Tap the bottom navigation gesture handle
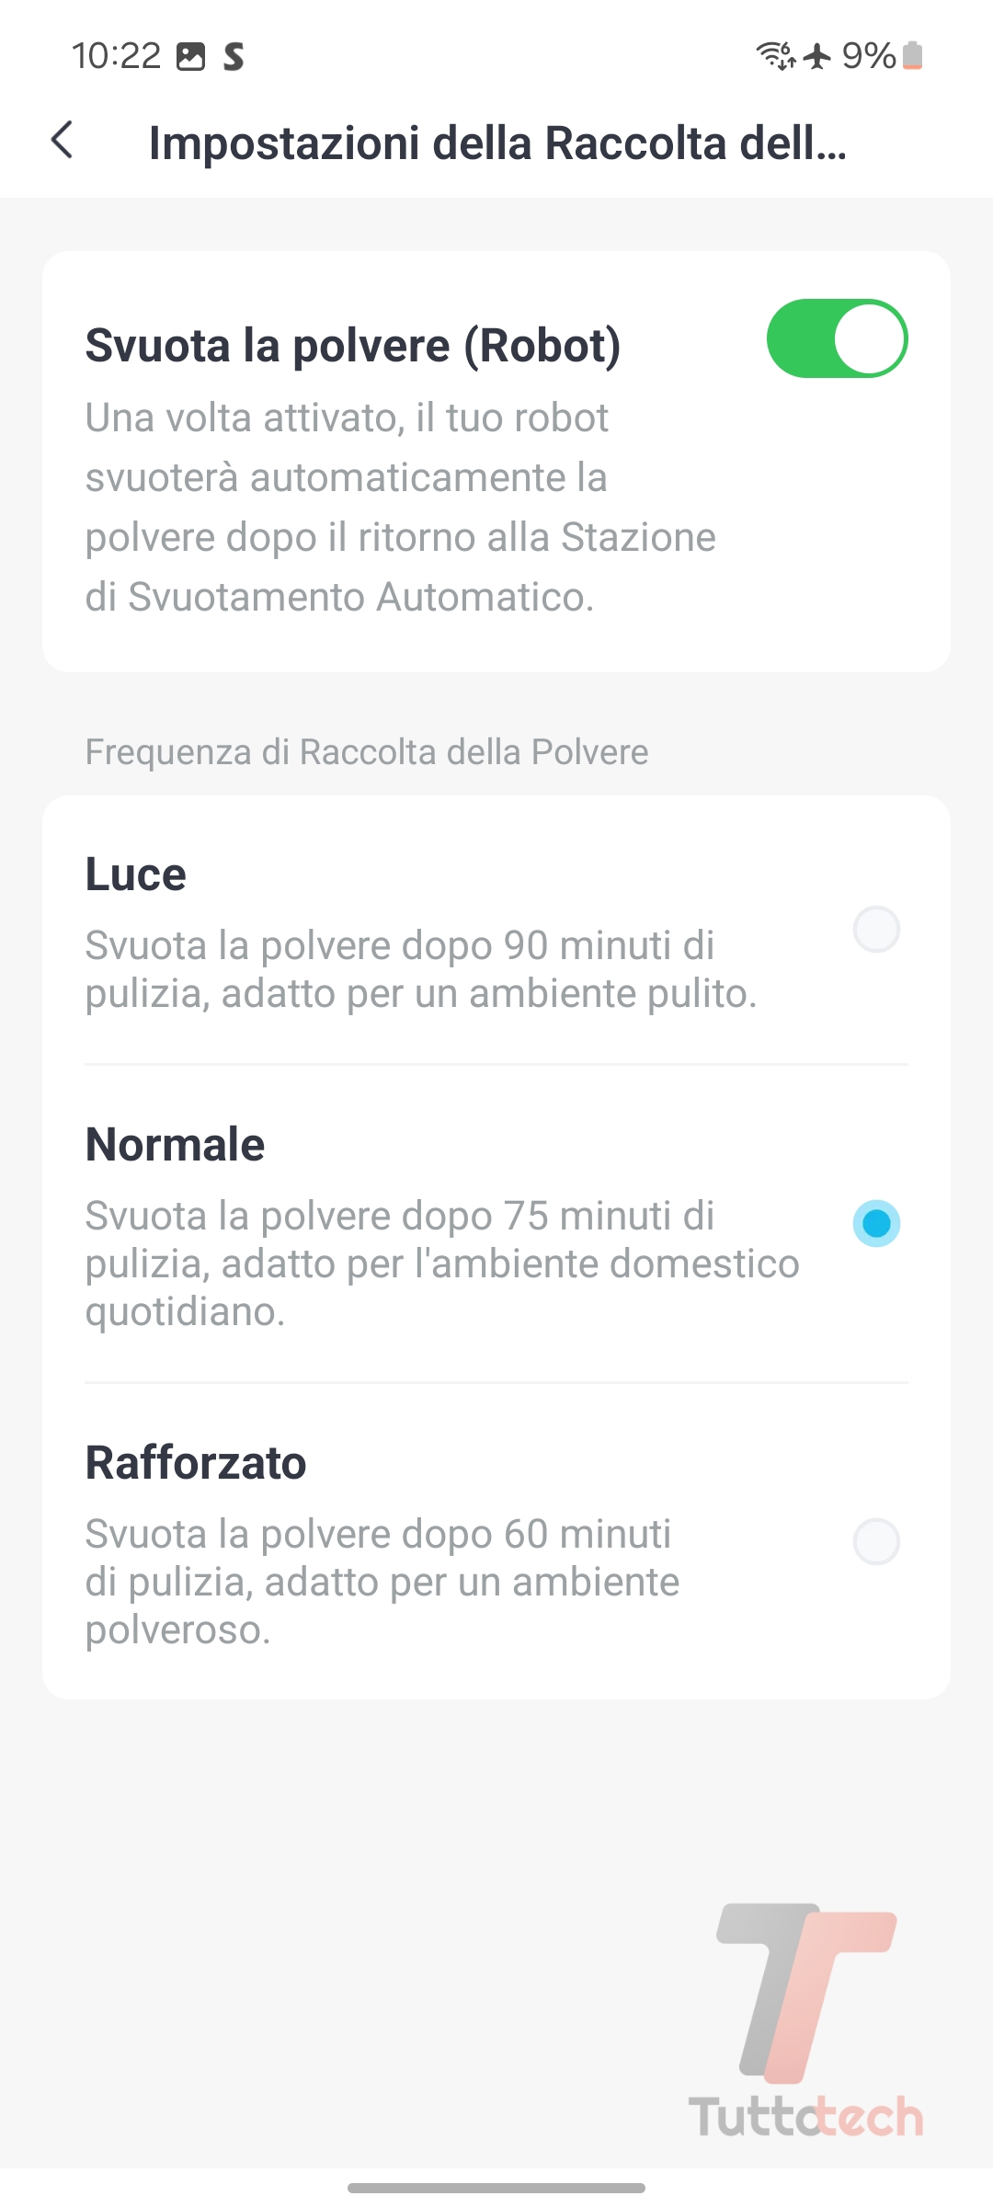This screenshot has width=993, height=2207. click(x=496, y=2188)
